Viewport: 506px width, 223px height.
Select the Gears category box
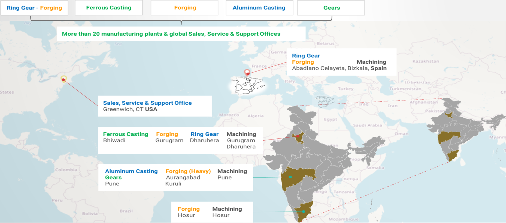point(331,8)
